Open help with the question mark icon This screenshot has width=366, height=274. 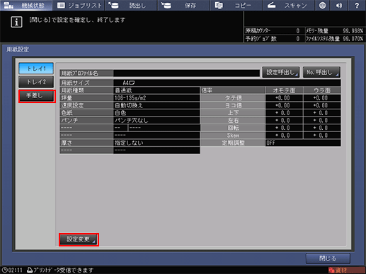357,5
